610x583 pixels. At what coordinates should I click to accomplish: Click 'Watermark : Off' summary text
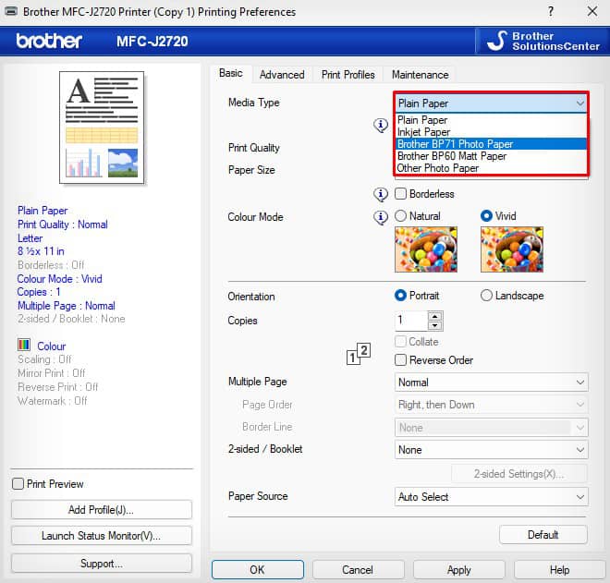pyautogui.click(x=52, y=401)
